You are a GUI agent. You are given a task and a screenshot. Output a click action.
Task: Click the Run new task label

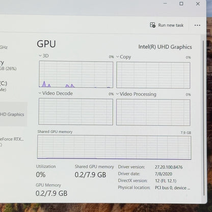tap(171, 25)
